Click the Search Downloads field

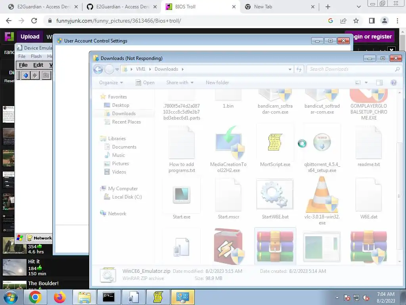[354, 69]
